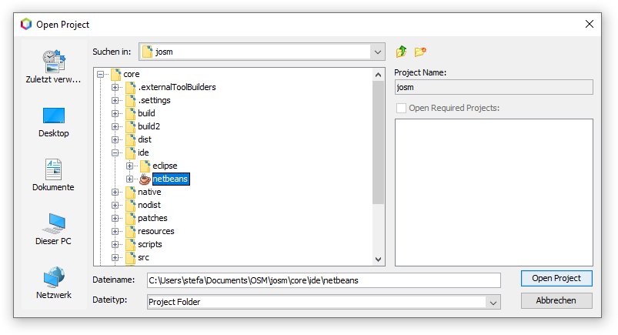The height and width of the screenshot is (335, 618).
Task: Open Dokumente folder shortcut
Action: (53, 176)
